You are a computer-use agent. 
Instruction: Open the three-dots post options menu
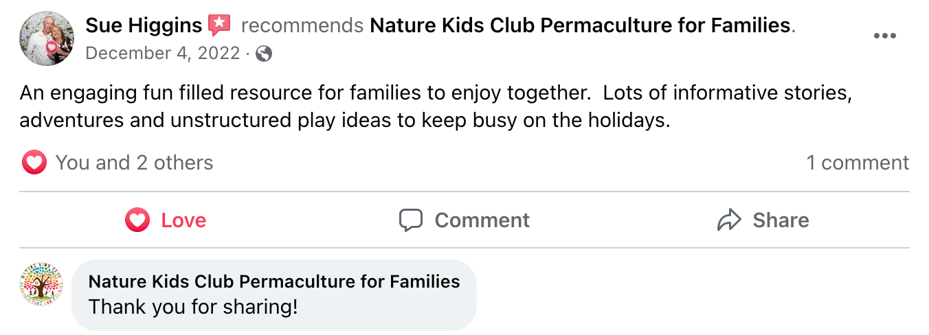pyautogui.click(x=884, y=36)
